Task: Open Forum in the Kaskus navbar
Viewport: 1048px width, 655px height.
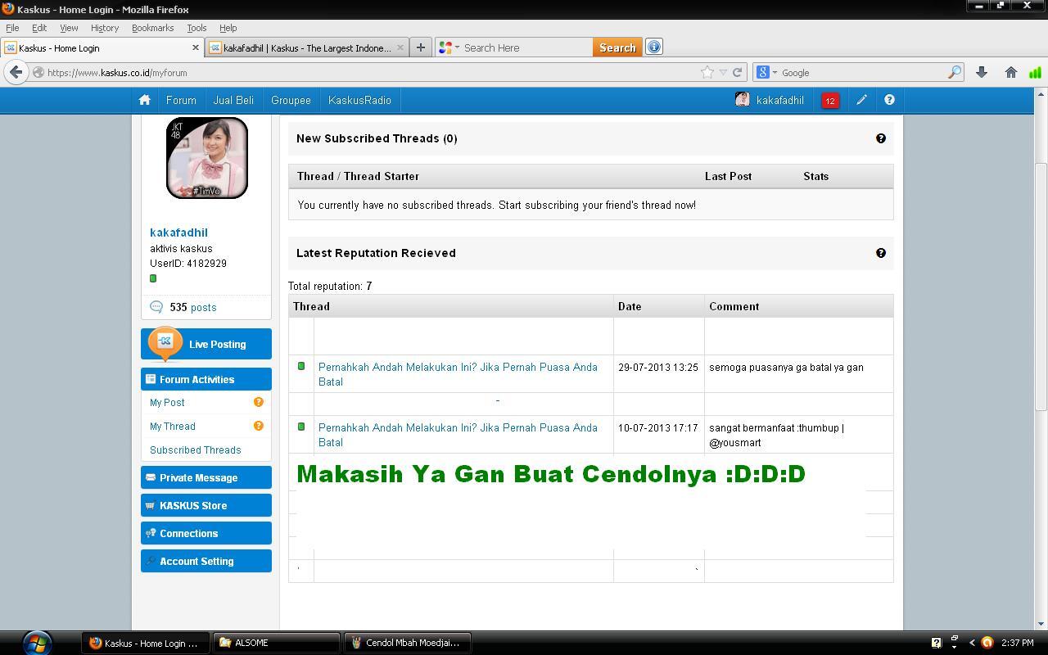Action: tap(181, 100)
